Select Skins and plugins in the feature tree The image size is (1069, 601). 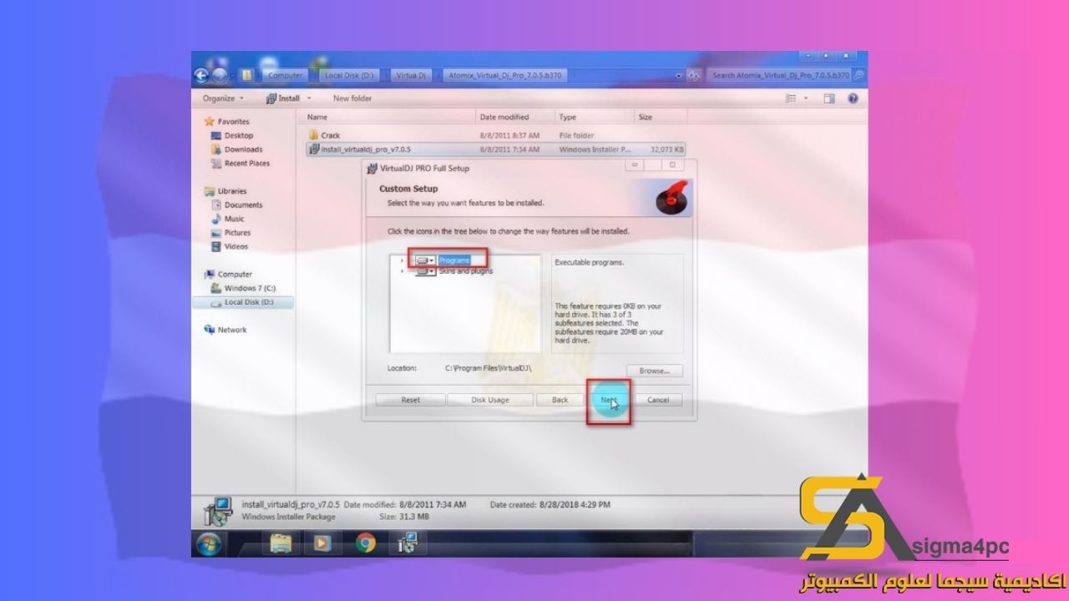coord(466,271)
